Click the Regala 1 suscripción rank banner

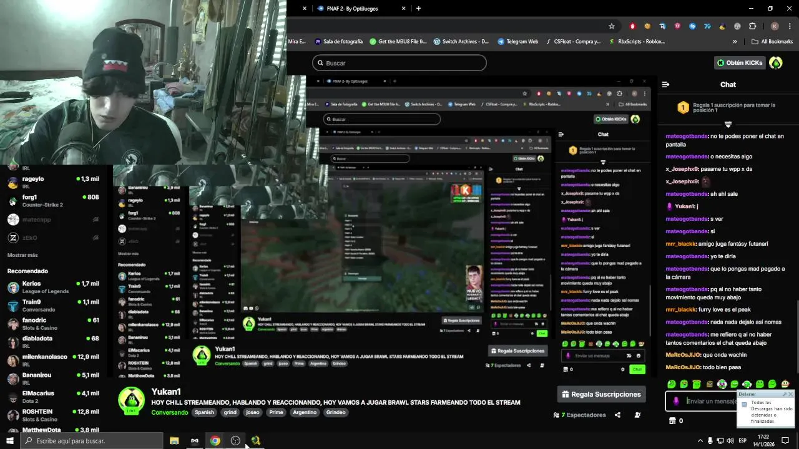tap(728, 109)
